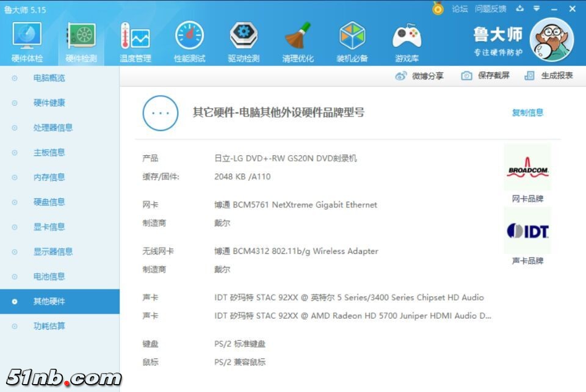This screenshot has height=392, width=586.
Task: Click 保存截屏 to save a screenshot
Action: pos(485,76)
